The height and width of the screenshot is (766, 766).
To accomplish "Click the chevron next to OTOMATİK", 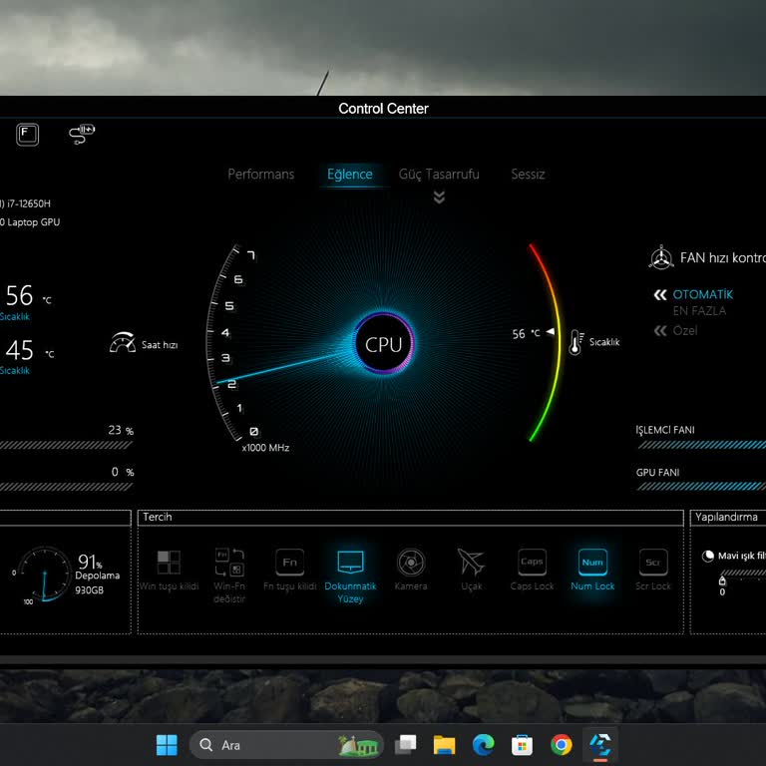I will tap(660, 294).
